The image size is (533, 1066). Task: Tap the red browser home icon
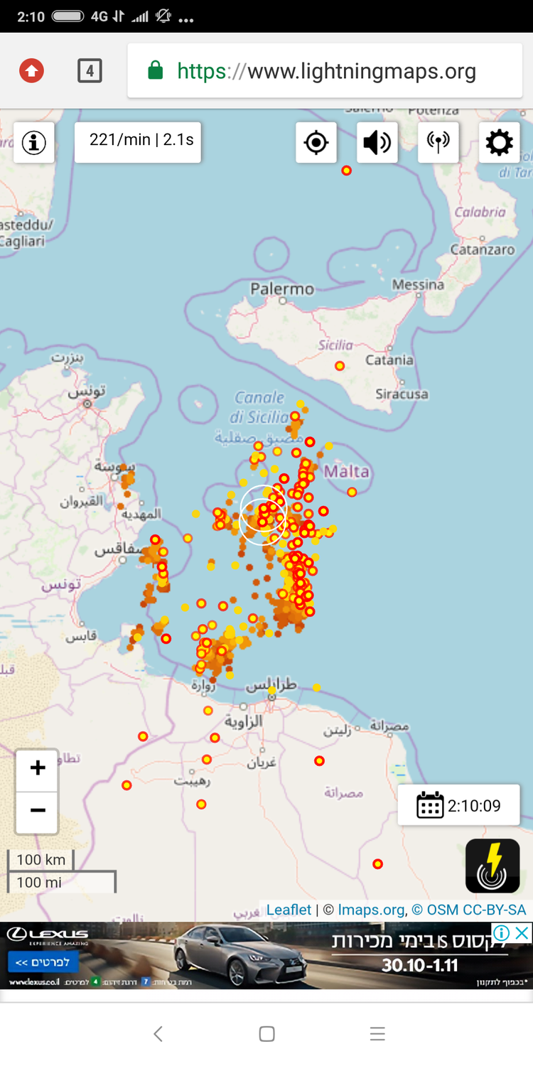point(31,70)
